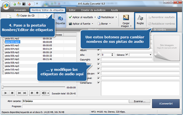
Task: Click the ¡Convertir! button
Action: [166, 104]
